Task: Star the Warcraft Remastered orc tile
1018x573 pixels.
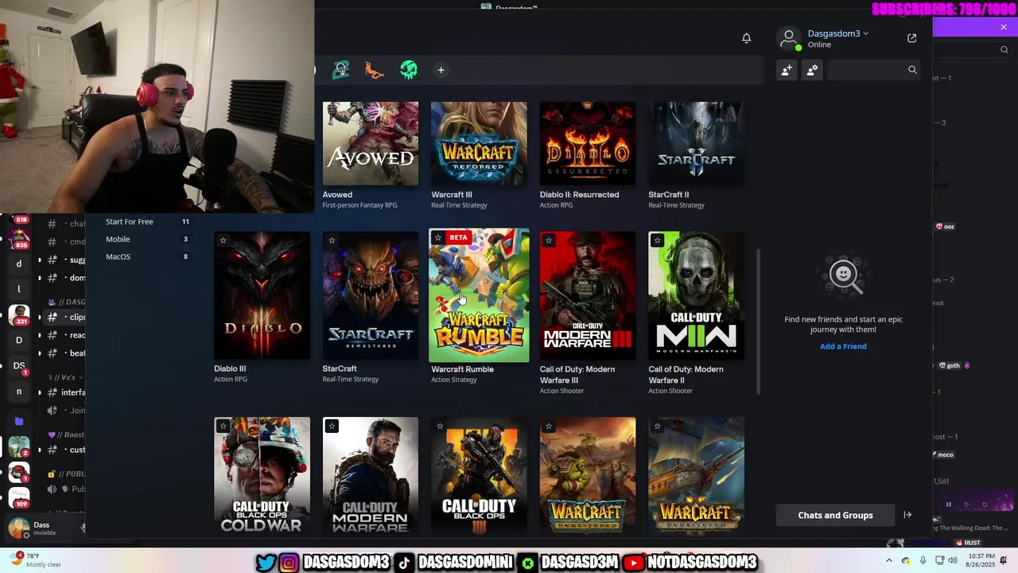Action: [549, 427]
